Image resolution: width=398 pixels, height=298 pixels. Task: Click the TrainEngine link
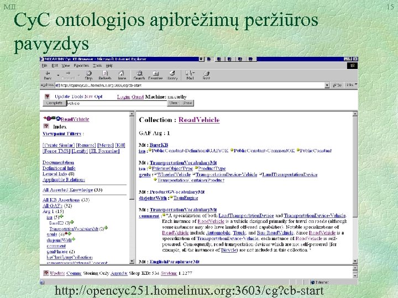pos(186,198)
